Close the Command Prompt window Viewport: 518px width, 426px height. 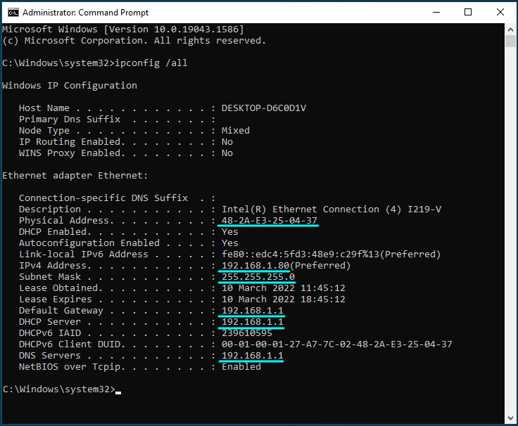500,12
